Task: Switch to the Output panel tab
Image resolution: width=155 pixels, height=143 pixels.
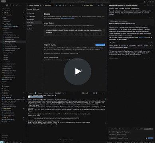Action: [x=40, y=93]
